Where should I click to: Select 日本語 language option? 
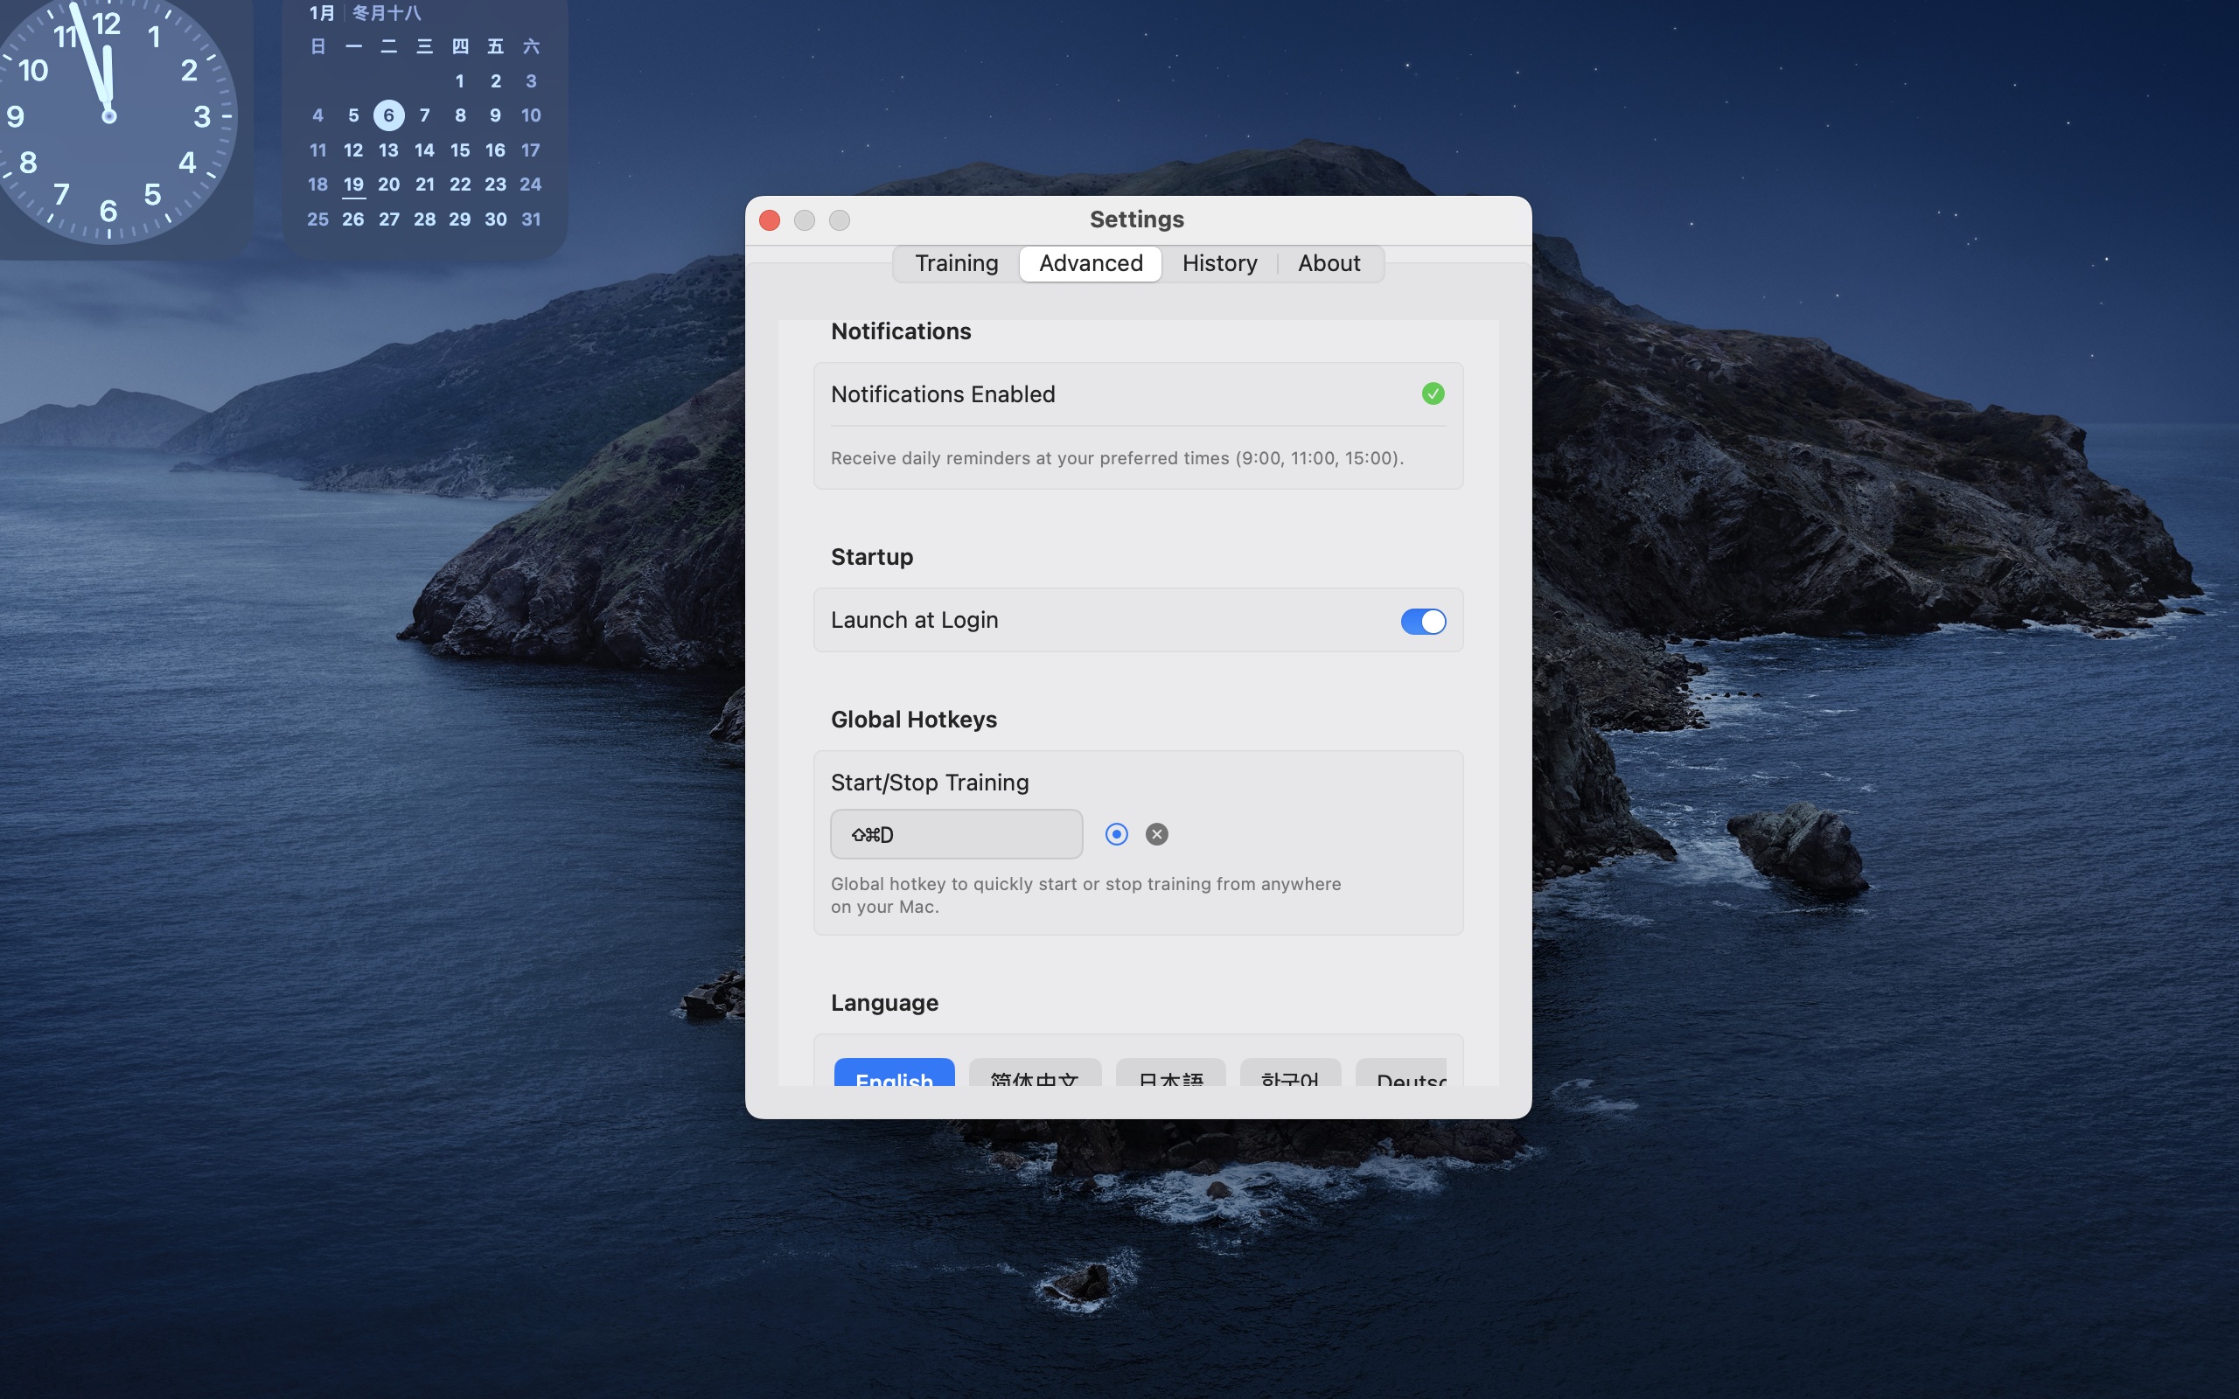[x=1170, y=1075]
